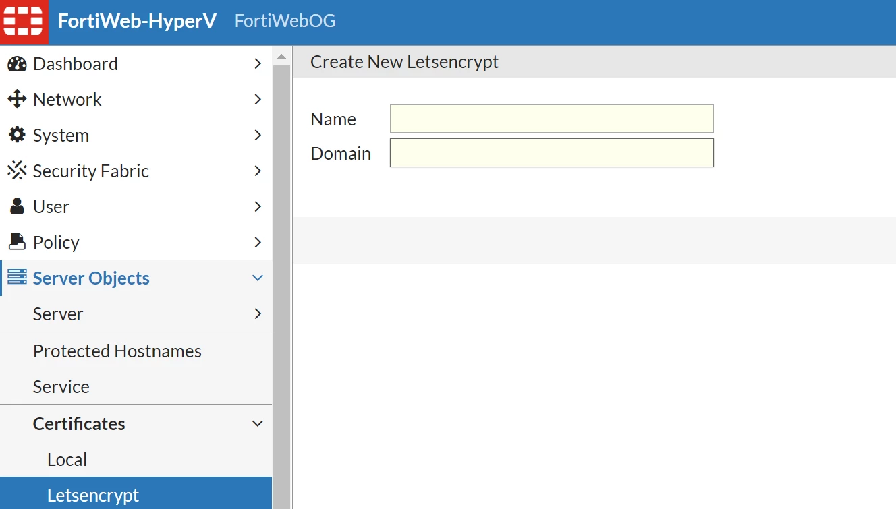Open the System menu
This screenshot has width=896, height=509.
click(136, 136)
